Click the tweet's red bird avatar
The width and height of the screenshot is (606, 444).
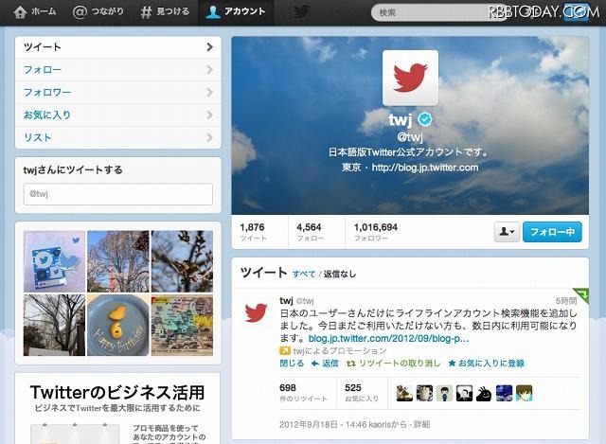256,312
